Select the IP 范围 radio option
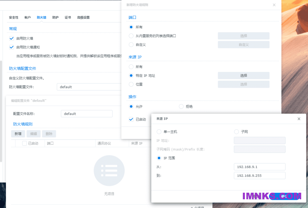Viewport: 308px width, 208px height. coord(159,158)
